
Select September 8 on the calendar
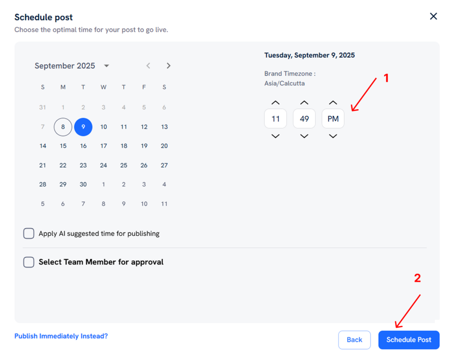[63, 127]
